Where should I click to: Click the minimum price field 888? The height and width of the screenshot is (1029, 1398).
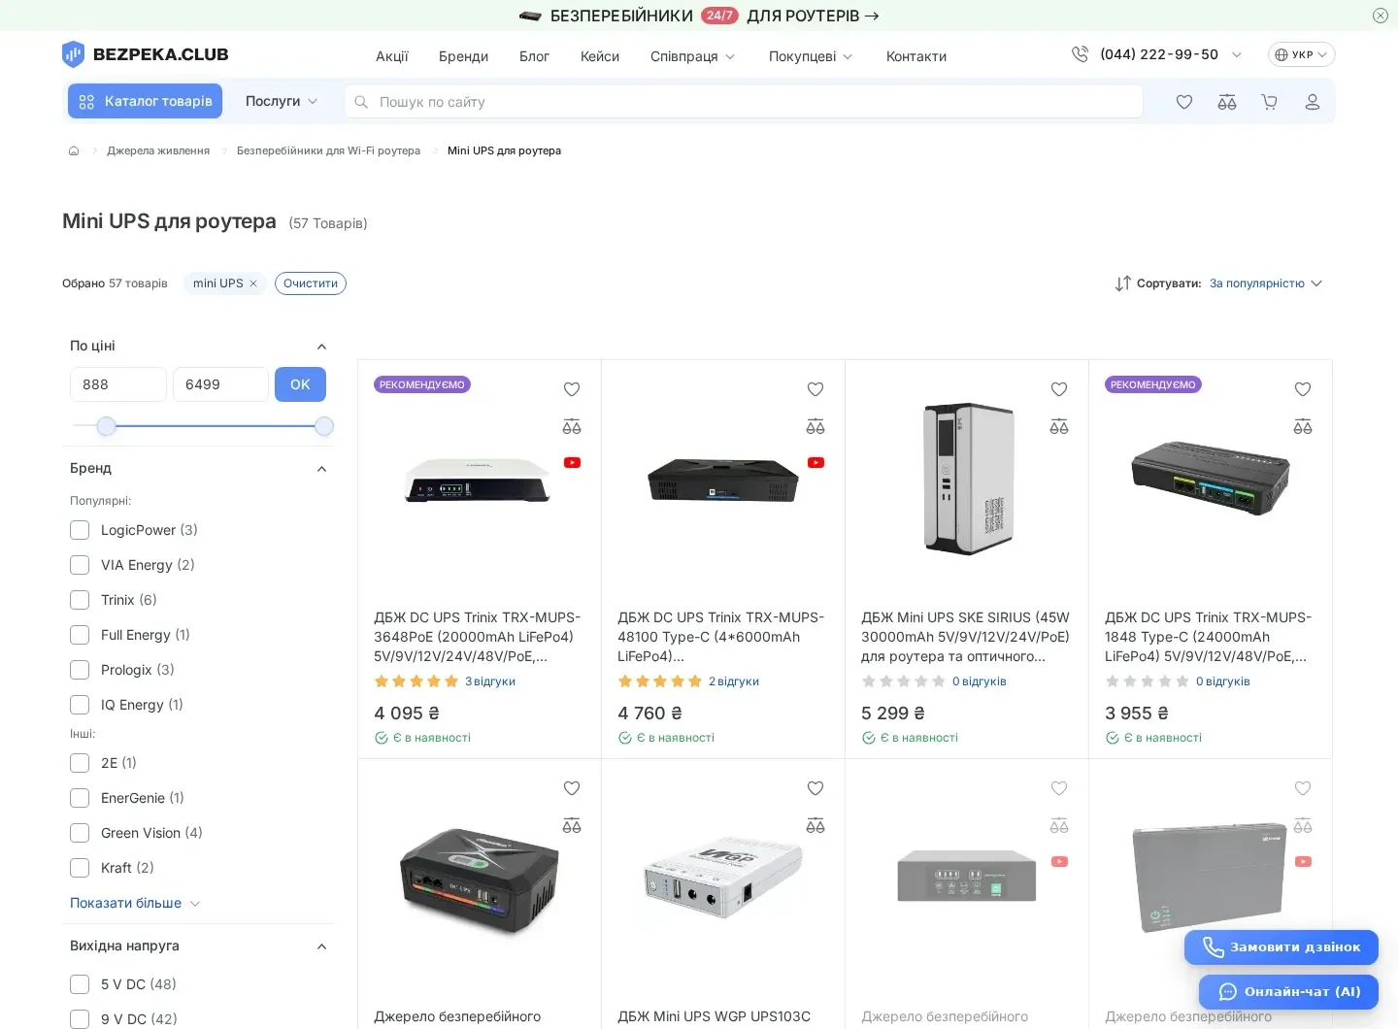coord(118,384)
